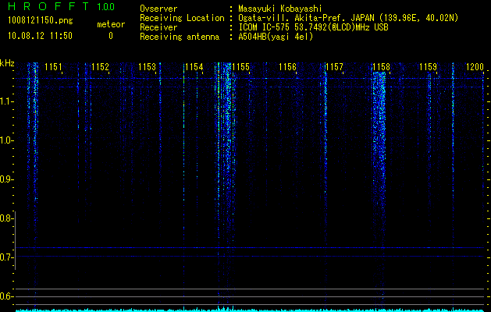Click the kHz axis unit label
This screenshot has height=312, width=491.
7,63
